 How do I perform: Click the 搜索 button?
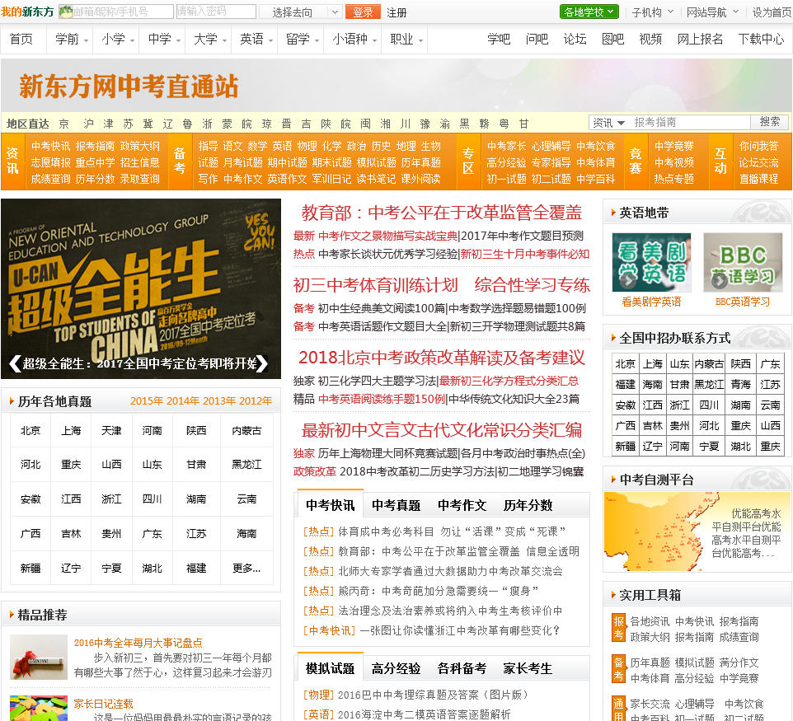pos(769,122)
